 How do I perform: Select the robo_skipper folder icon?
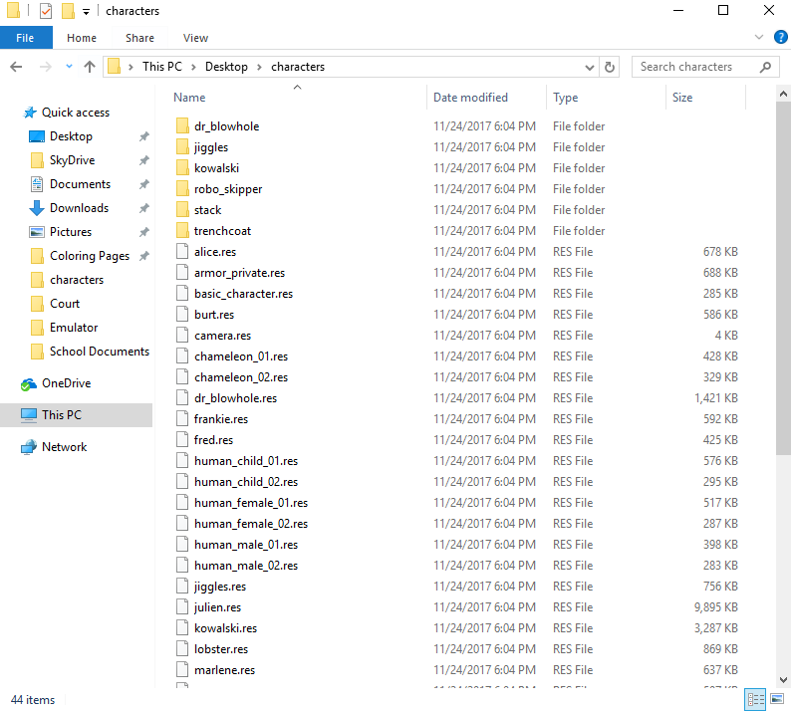182,189
